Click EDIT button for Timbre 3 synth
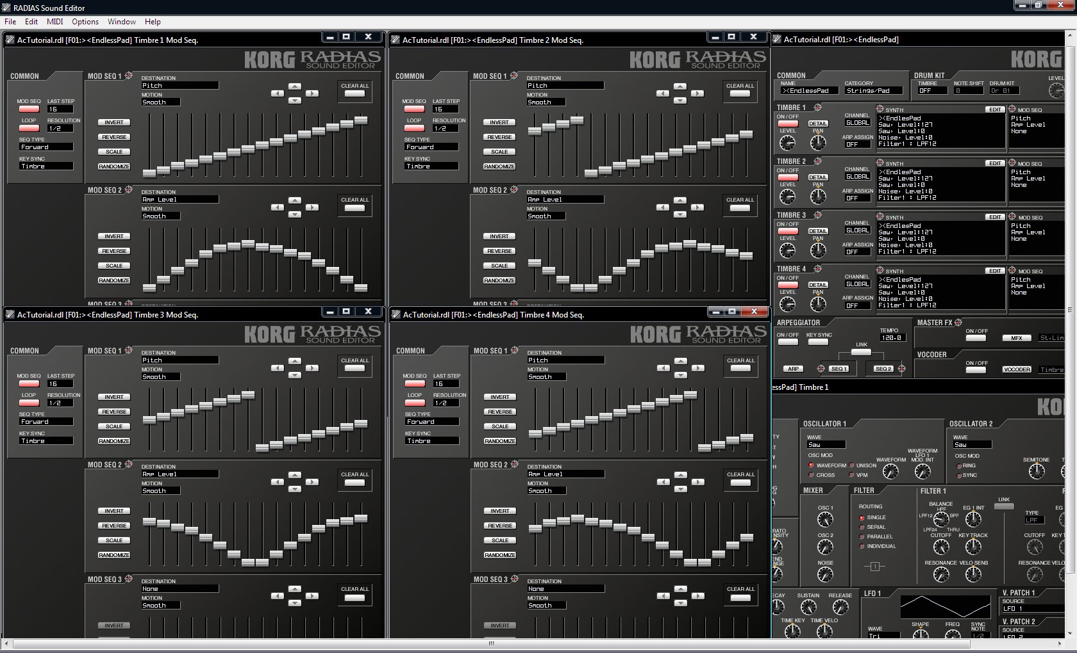This screenshot has width=1077, height=653. 995,217
